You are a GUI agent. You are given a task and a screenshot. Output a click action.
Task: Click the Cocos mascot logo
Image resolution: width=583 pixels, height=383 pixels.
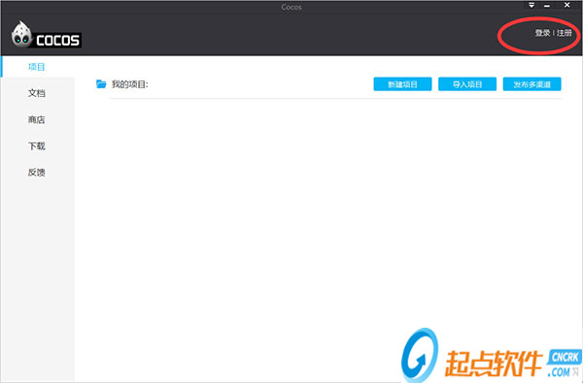(x=21, y=34)
